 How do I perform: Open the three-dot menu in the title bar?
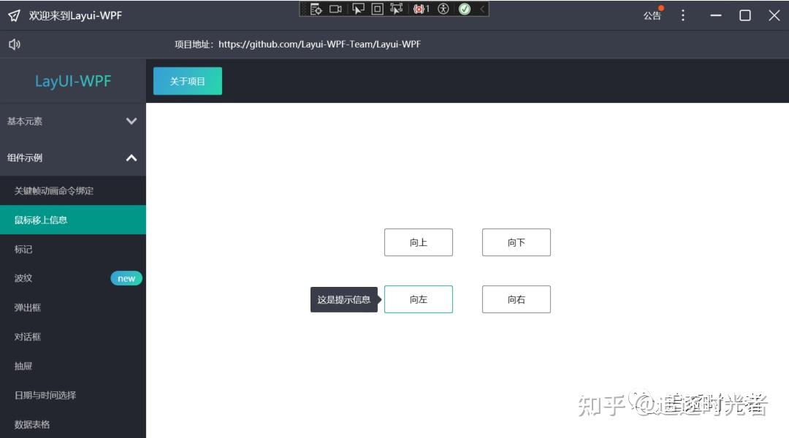(x=682, y=15)
